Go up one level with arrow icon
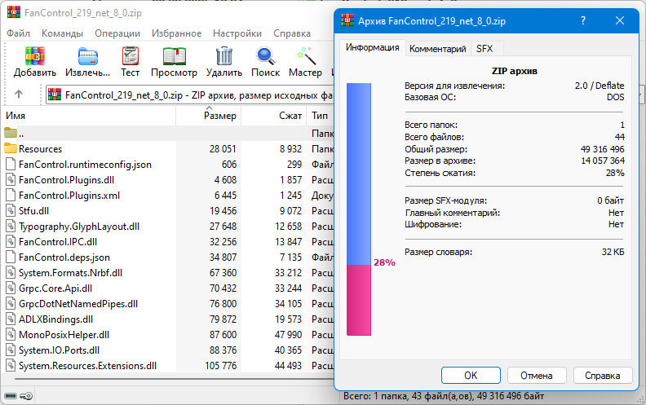 coord(19,95)
